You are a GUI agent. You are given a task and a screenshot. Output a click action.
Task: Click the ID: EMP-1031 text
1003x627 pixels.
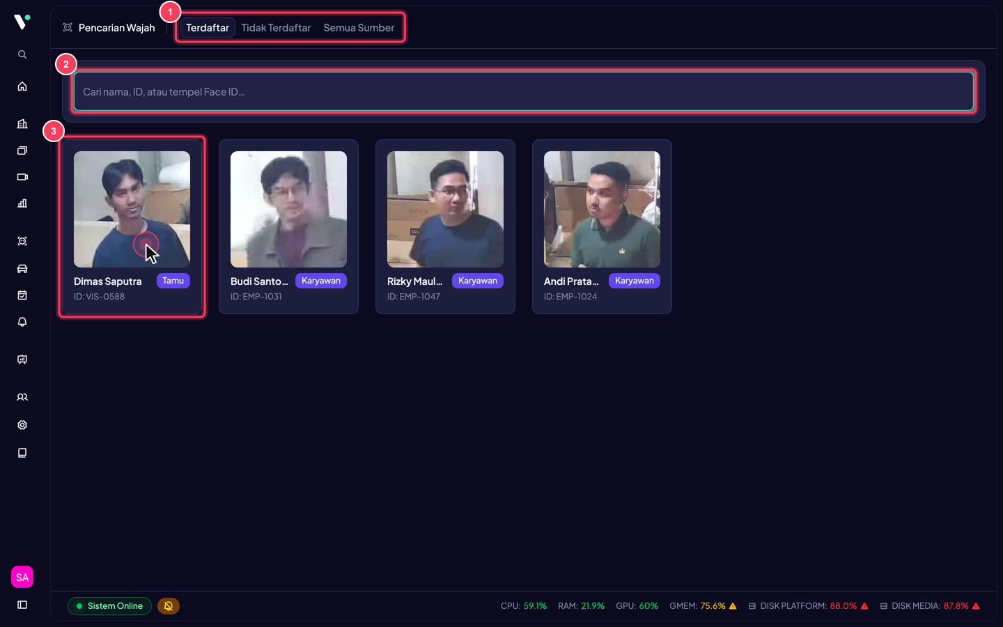tap(256, 297)
